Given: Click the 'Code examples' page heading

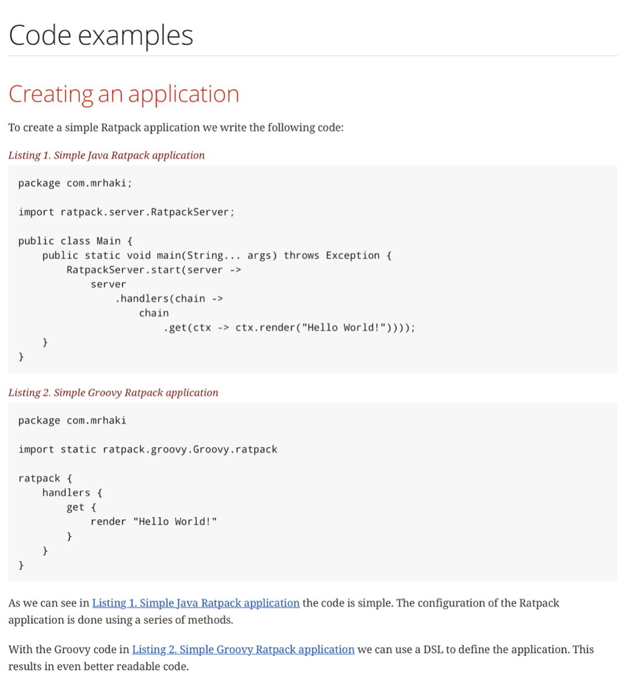Looking at the screenshot, I should click(x=101, y=35).
